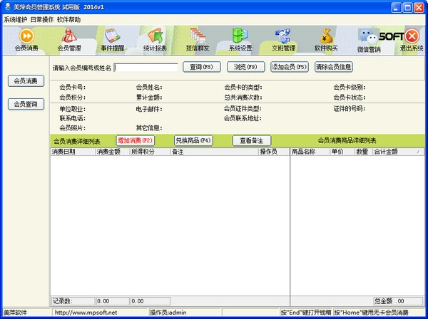The image size is (428, 319).
Task: Maximize the 美萍会员管理系统 window
Action: click(x=407, y=7)
